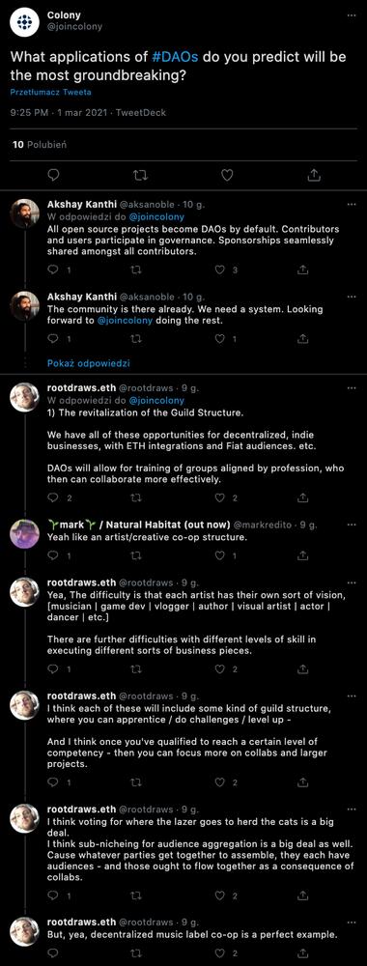Image resolution: width=367 pixels, height=966 pixels.
Task: Like the main Colony DAOs tweet
Action: point(227,176)
